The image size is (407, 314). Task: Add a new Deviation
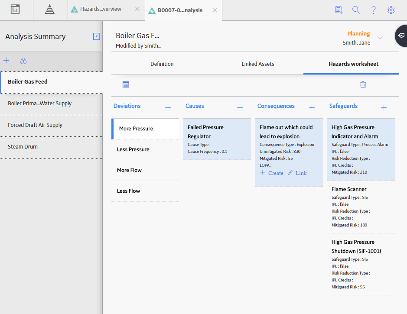pyautogui.click(x=168, y=107)
